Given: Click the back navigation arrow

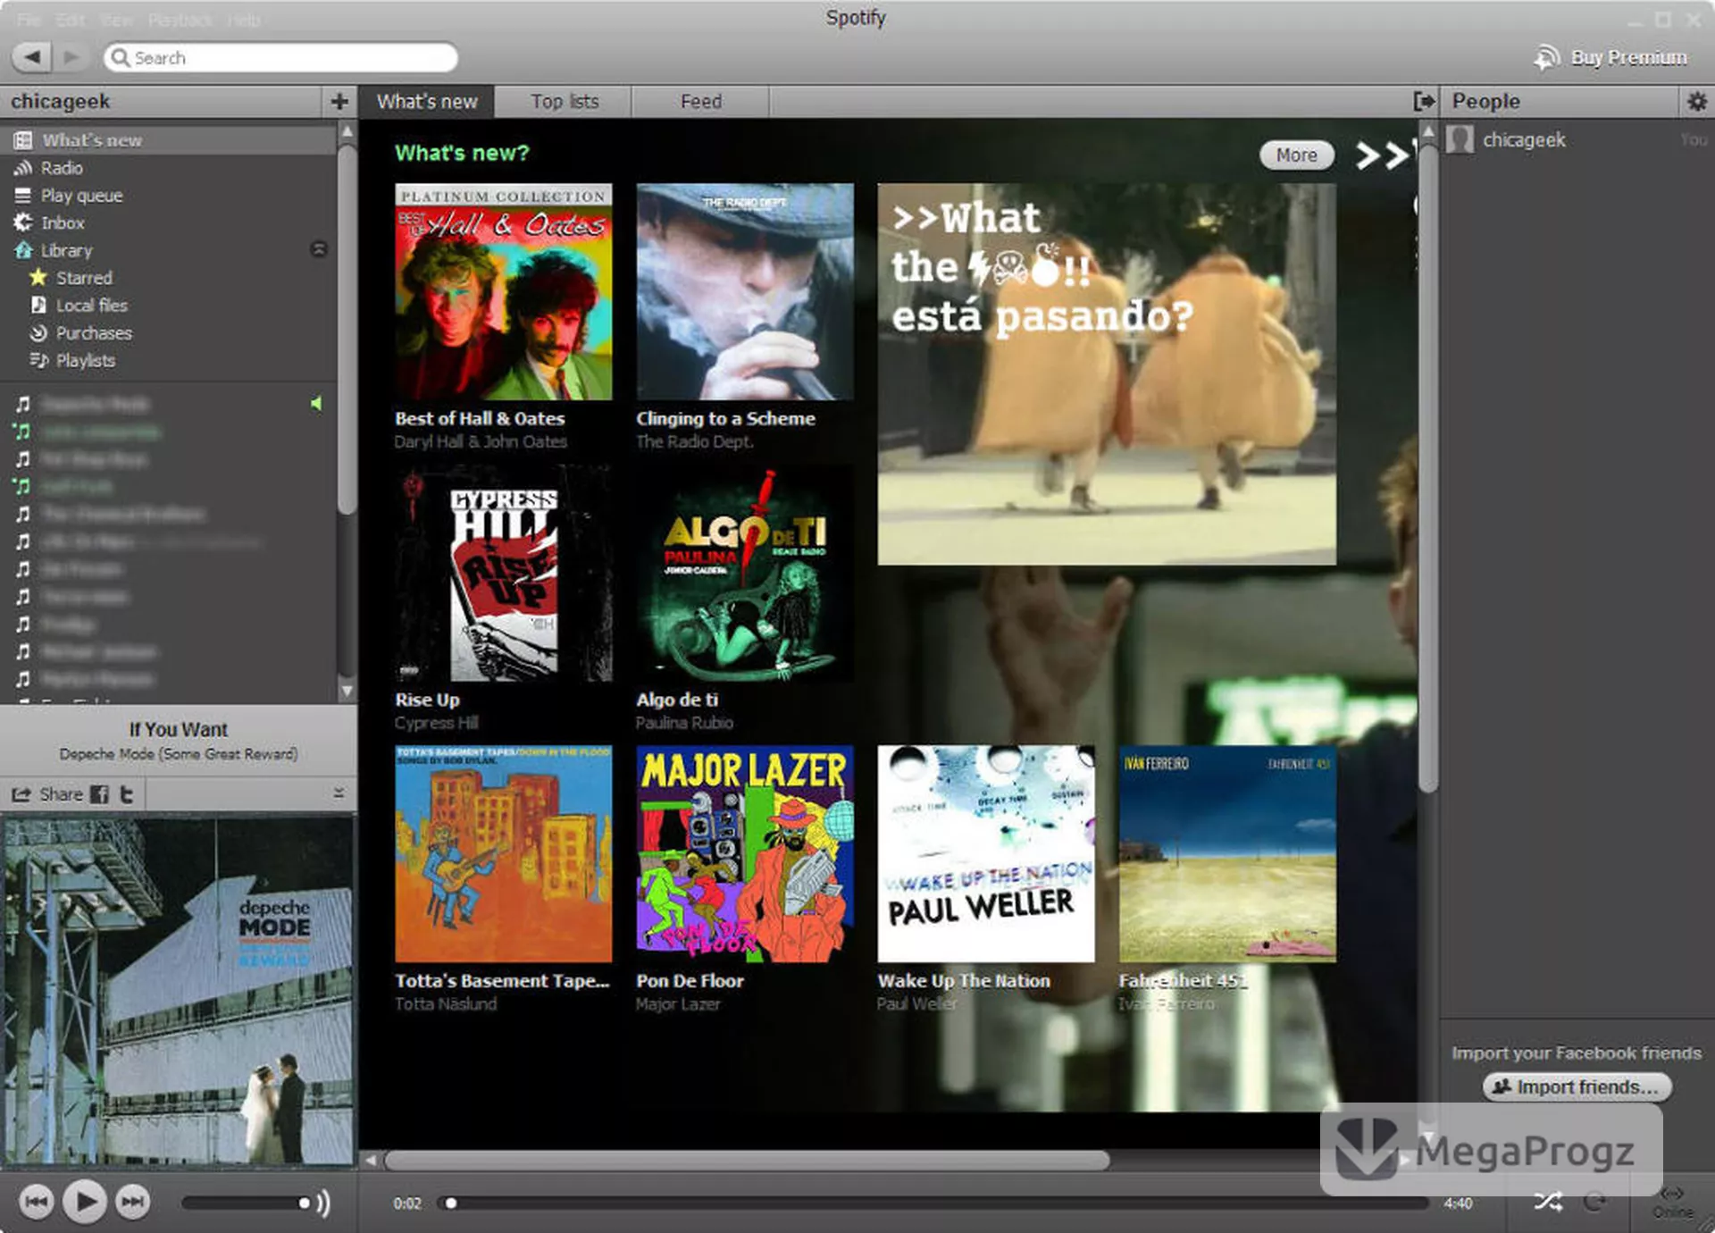Looking at the screenshot, I should (x=32, y=57).
